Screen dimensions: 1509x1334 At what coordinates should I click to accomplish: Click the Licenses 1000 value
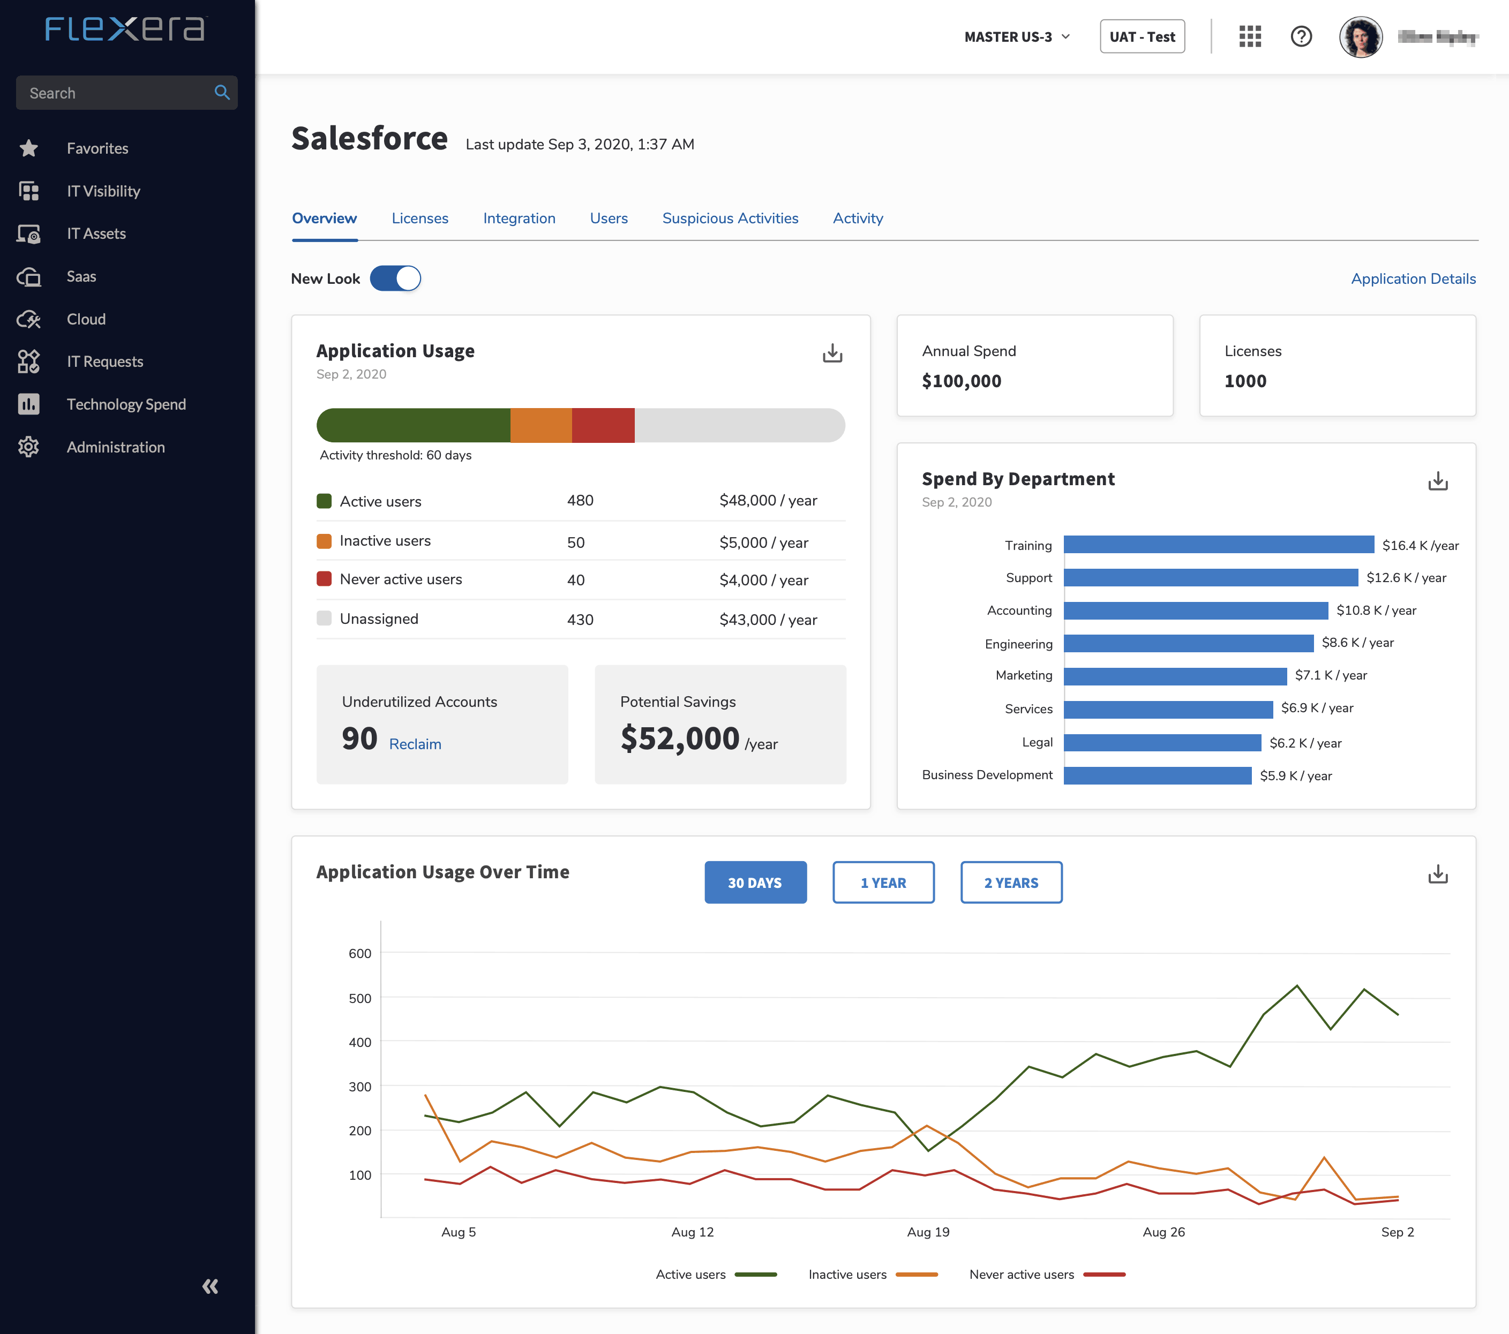click(1245, 381)
